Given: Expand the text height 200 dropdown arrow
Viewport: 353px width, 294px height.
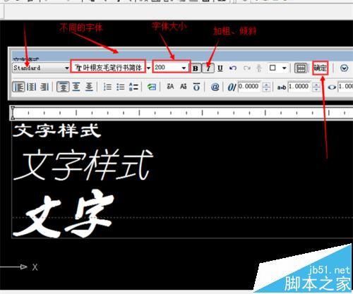Looking at the screenshot, I should tap(184, 68).
